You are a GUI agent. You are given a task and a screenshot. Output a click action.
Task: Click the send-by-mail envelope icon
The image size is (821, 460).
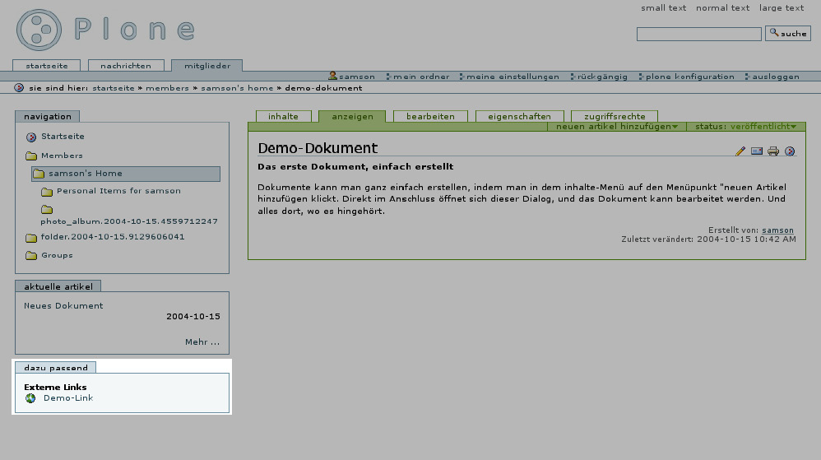pos(757,151)
